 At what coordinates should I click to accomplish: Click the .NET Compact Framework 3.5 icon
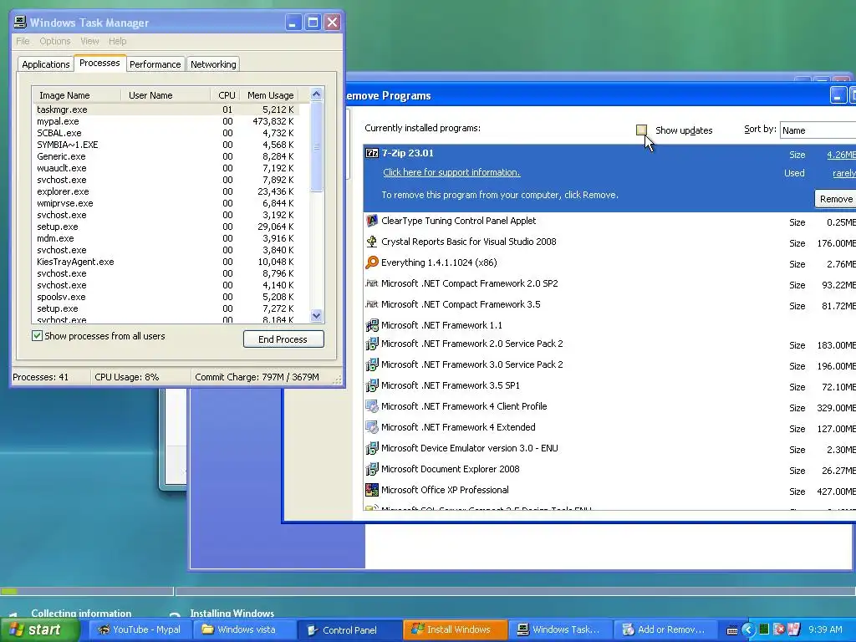point(372,304)
